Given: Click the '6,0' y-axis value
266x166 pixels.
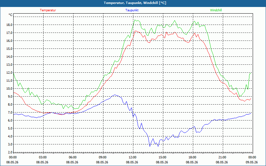Looking at the screenshot, I should coord(10,120).
